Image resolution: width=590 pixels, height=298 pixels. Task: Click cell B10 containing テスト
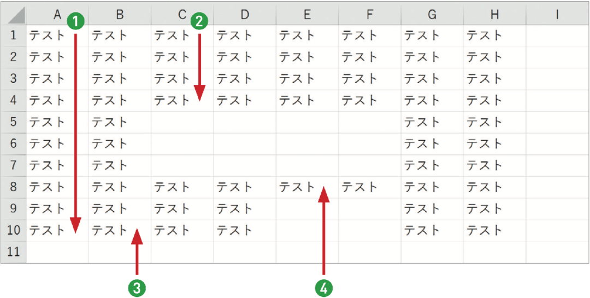coord(120,230)
